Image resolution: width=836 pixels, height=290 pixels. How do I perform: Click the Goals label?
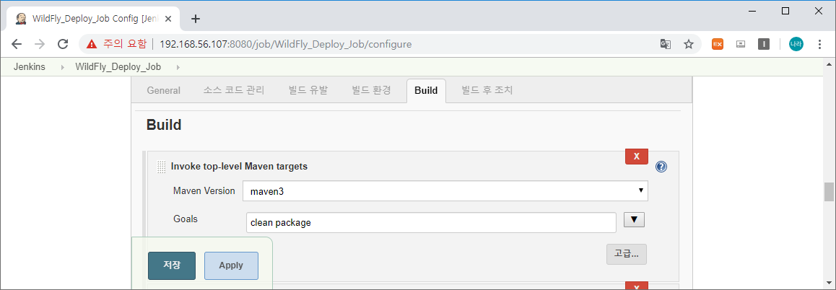(185, 219)
